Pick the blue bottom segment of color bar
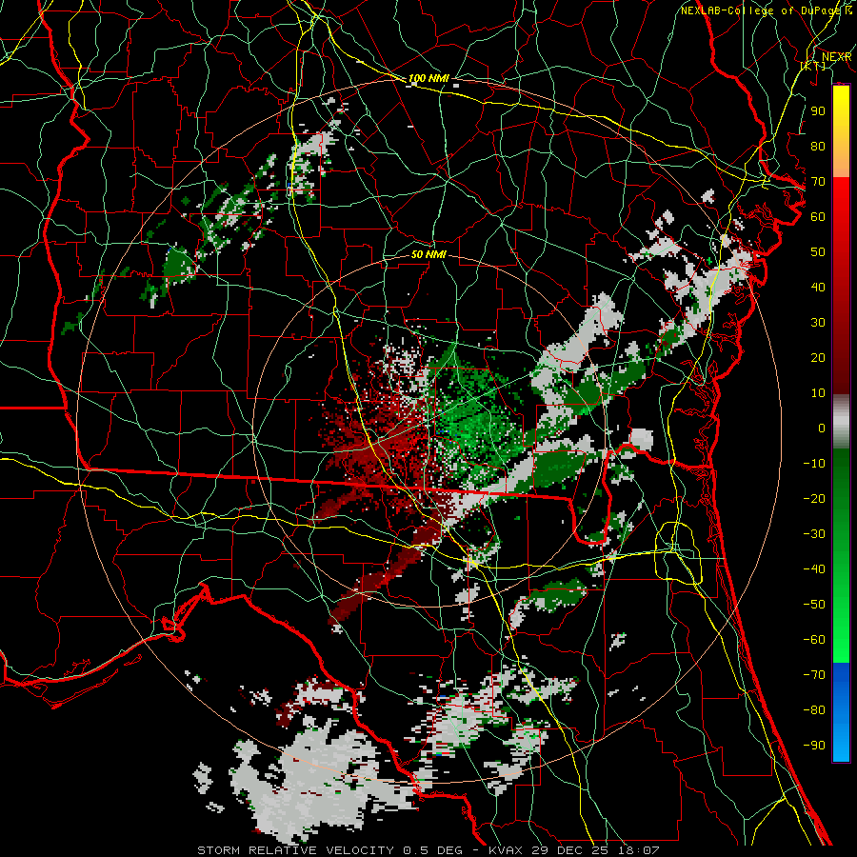Image resolution: width=857 pixels, height=857 pixels. (x=841, y=712)
